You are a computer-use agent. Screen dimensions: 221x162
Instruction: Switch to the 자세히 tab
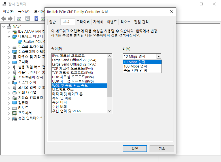(98, 22)
